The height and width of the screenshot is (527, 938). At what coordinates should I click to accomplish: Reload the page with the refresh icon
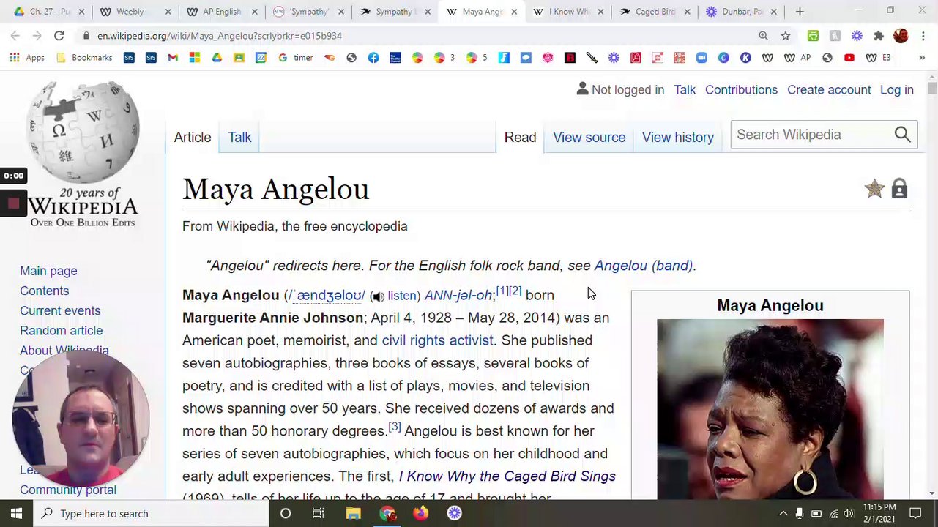click(59, 36)
